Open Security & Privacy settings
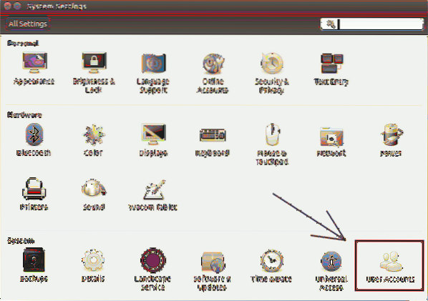 (272, 73)
